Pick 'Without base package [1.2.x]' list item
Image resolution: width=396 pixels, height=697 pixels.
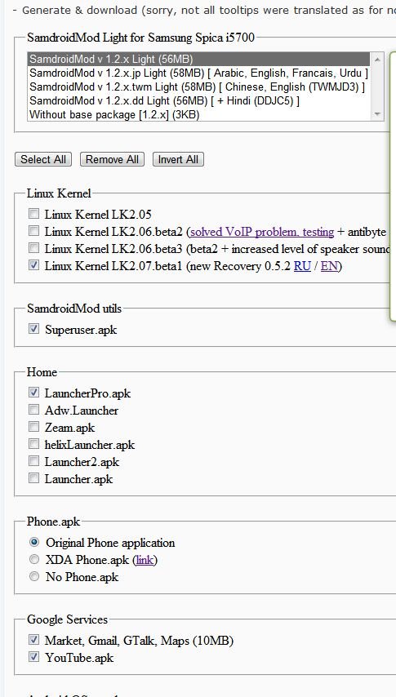click(199, 115)
